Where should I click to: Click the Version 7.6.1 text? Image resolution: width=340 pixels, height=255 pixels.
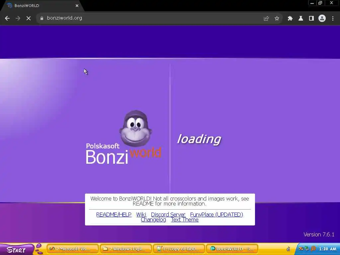click(319, 234)
